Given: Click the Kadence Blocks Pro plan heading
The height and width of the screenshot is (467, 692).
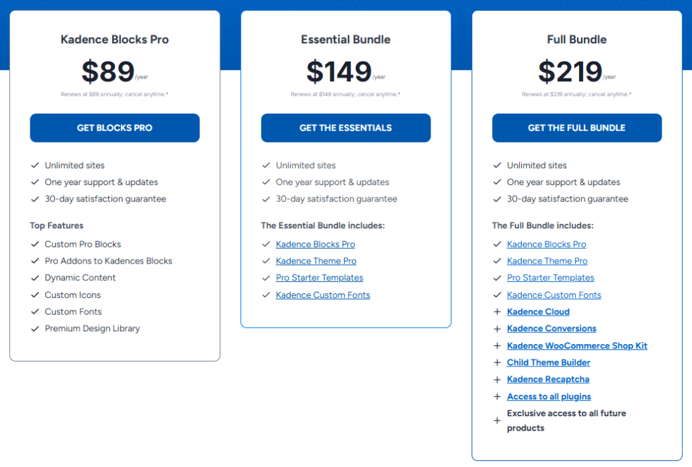Looking at the screenshot, I should (x=115, y=39).
